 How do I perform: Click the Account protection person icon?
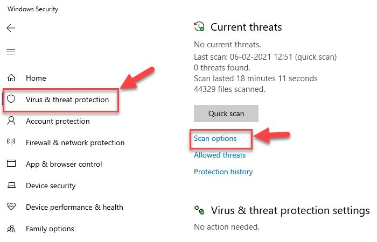pyautogui.click(x=11, y=121)
